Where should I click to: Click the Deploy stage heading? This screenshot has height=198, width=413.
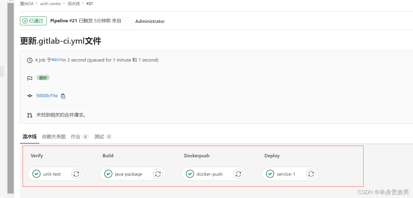point(272,155)
